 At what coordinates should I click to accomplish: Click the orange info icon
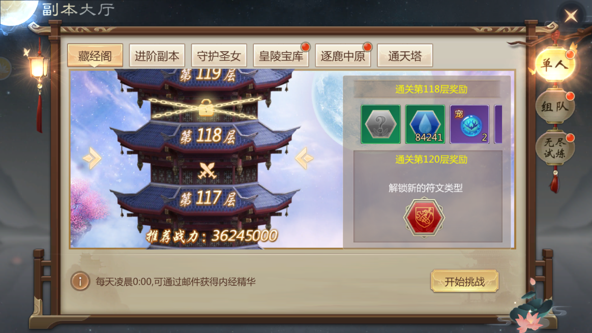coord(80,281)
